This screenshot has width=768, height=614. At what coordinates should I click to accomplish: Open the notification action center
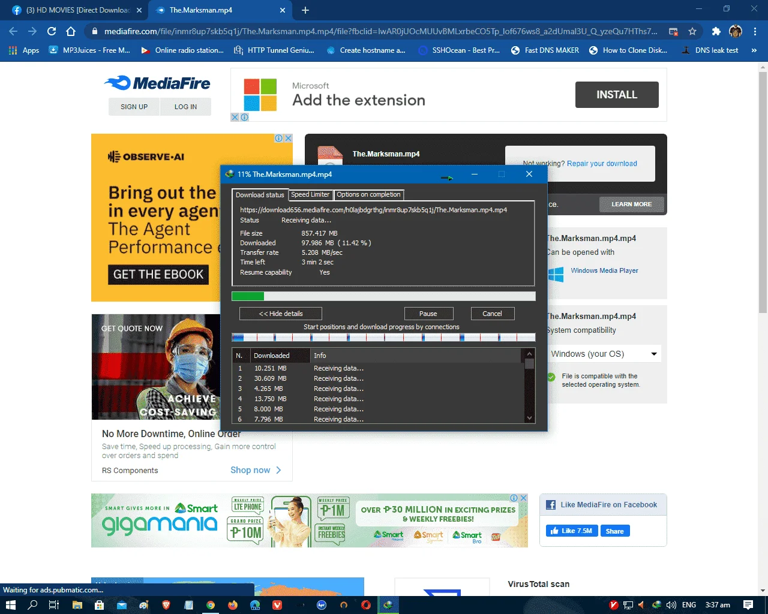point(748,605)
